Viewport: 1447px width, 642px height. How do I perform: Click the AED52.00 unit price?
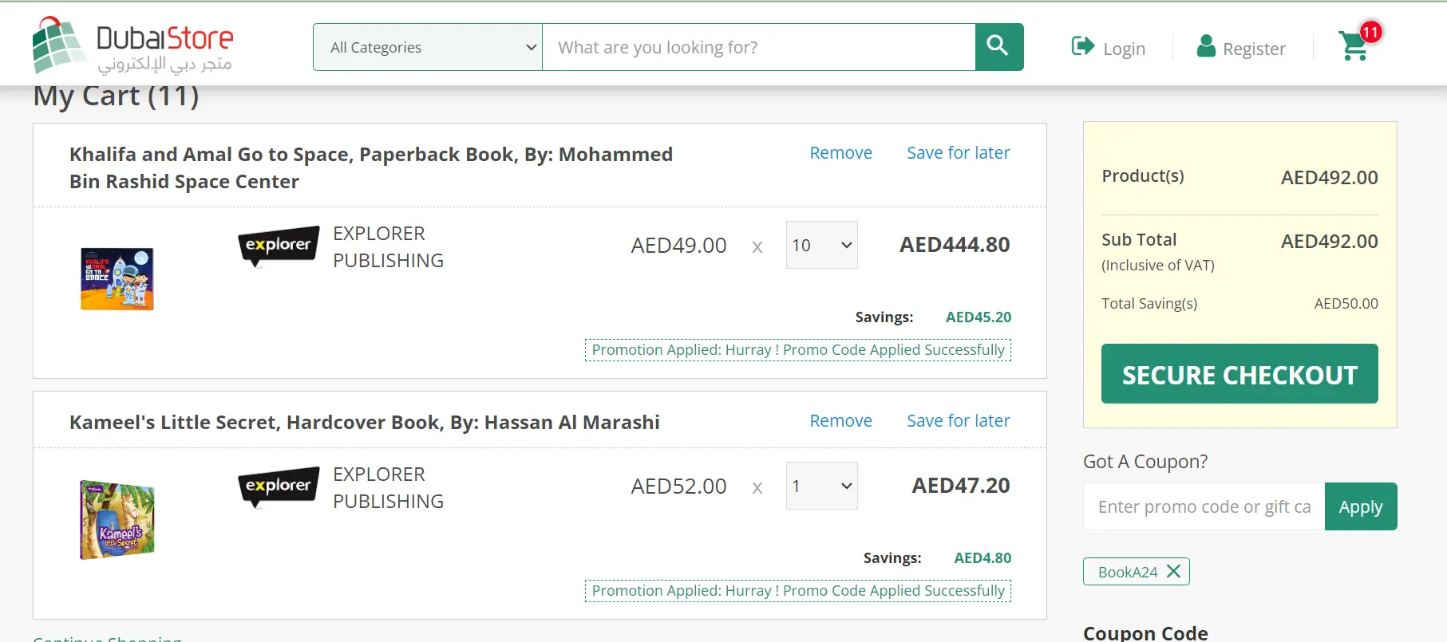coord(678,486)
